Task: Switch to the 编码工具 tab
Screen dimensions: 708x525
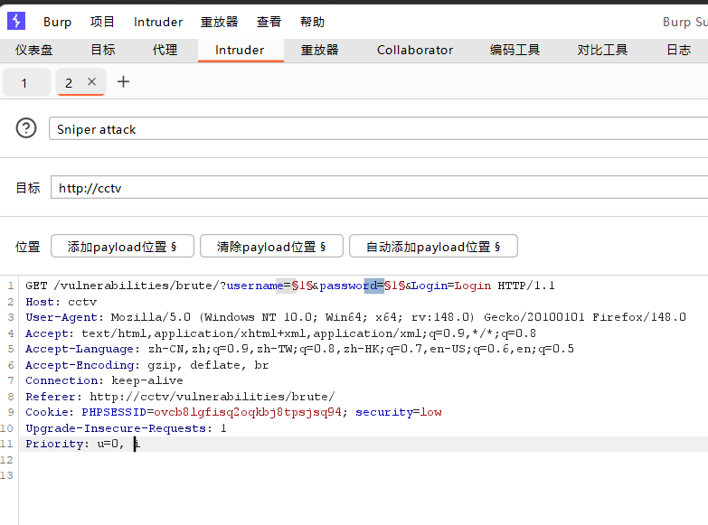Action: point(514,50)
